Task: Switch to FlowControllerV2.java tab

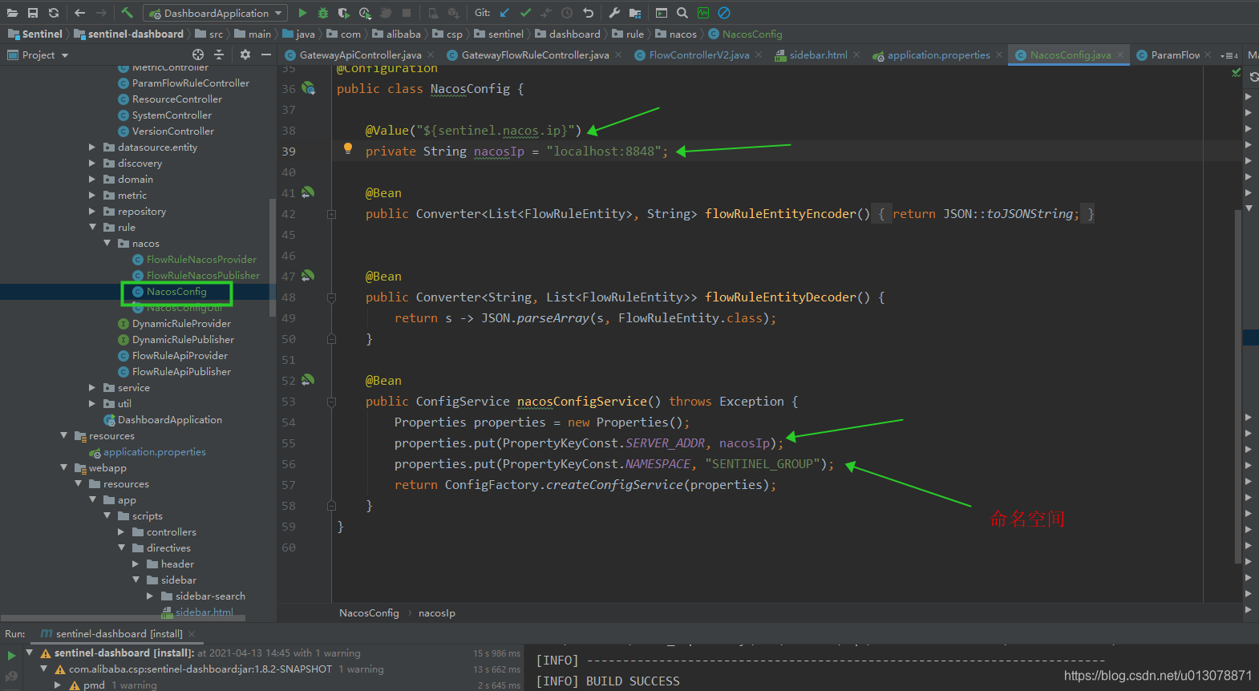Action: coord(699,55)
